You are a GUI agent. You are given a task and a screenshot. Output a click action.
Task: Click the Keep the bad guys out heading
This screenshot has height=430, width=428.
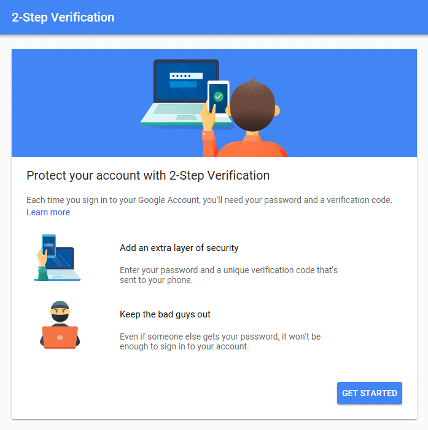click(165, 314)
